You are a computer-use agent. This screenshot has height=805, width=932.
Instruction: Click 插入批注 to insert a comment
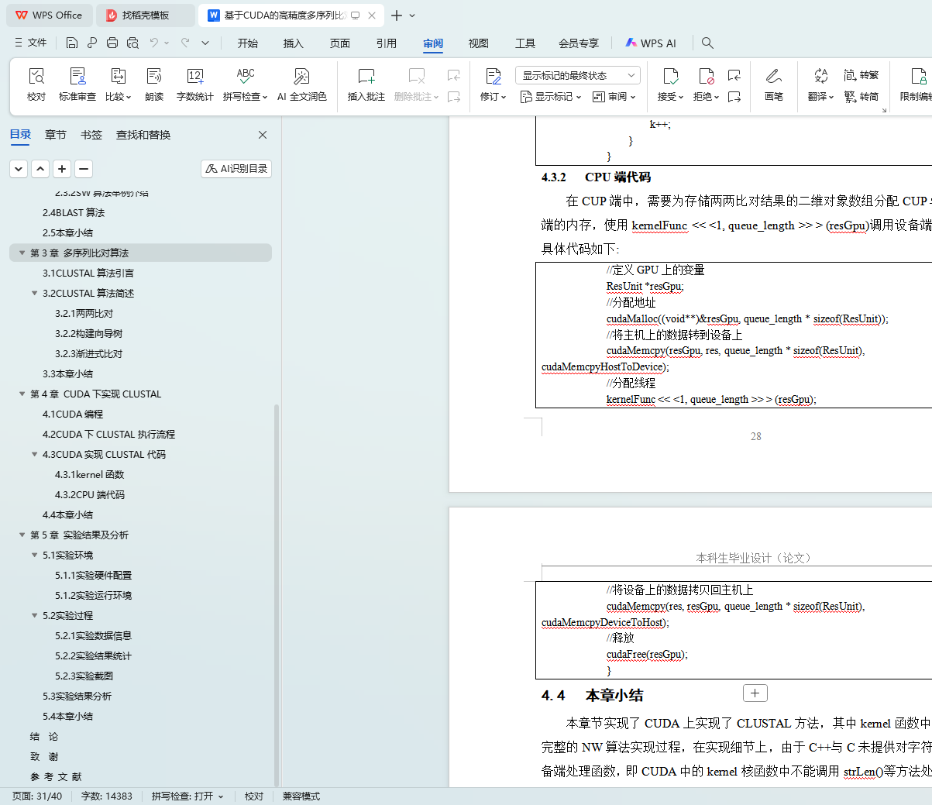pyautogui.click(x=366, y=85)
